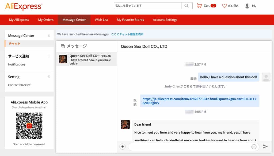This screenshot has height=156, width=274.
Task: Click the Message Center sidebar heading
Action: [21, 35]
